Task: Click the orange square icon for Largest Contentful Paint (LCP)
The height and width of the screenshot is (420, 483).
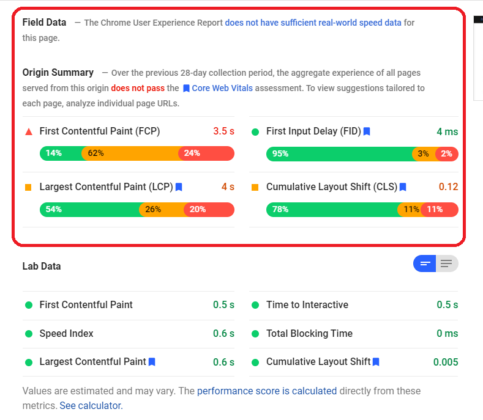Action: (28, 188)
